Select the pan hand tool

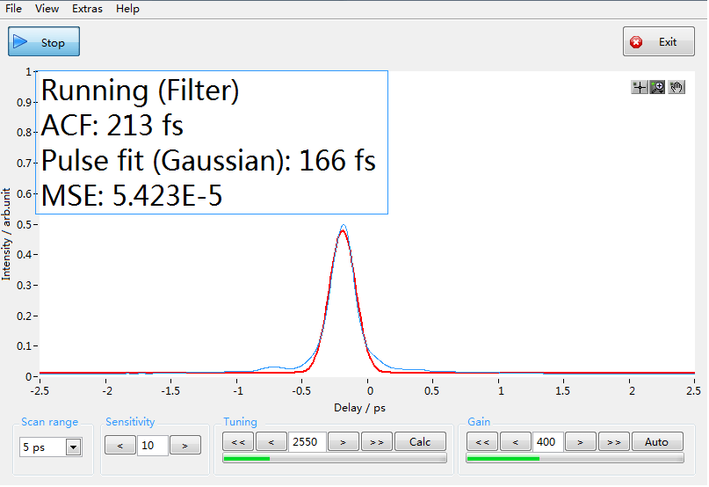point(676,87)
